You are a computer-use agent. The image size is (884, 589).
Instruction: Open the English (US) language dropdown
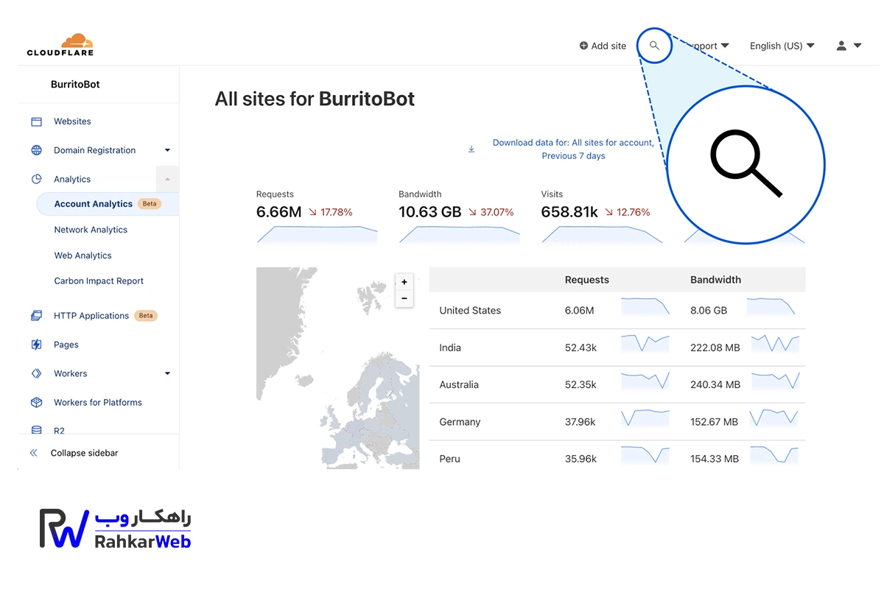tap(782, 46)
